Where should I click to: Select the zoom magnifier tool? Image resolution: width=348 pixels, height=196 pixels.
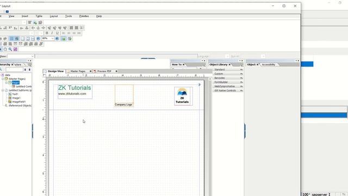[10, 50]
